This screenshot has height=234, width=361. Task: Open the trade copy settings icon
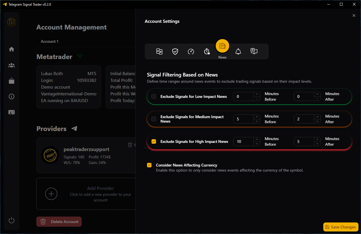[159, 51]
